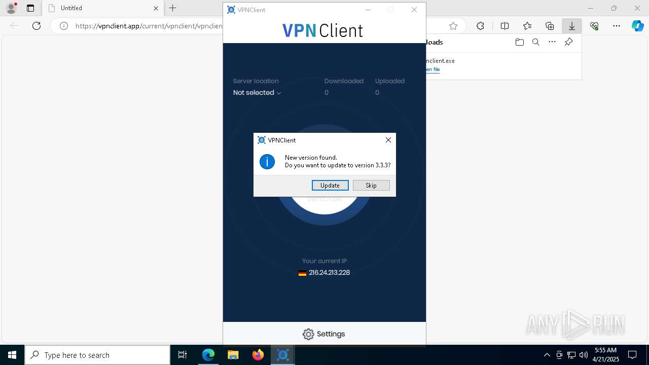Click the VPNClient logo in title bar
The height and width of the screenshot is (365, 649).
point(231,10)
